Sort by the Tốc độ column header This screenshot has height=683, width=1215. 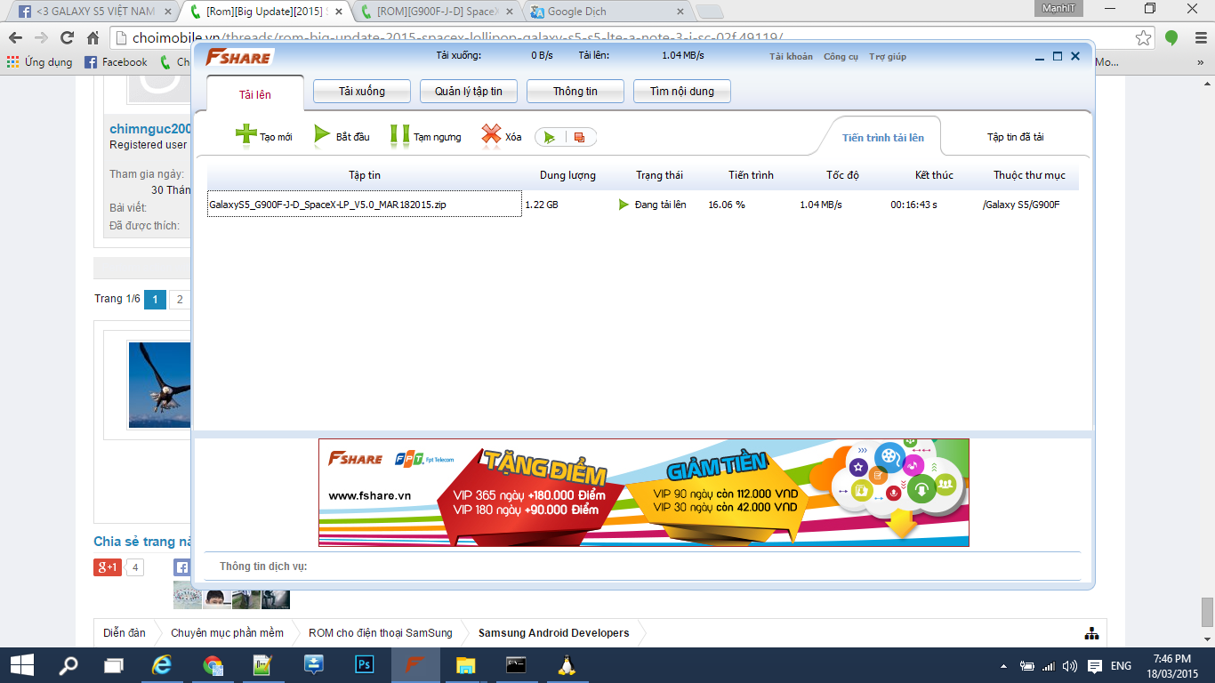842,175
